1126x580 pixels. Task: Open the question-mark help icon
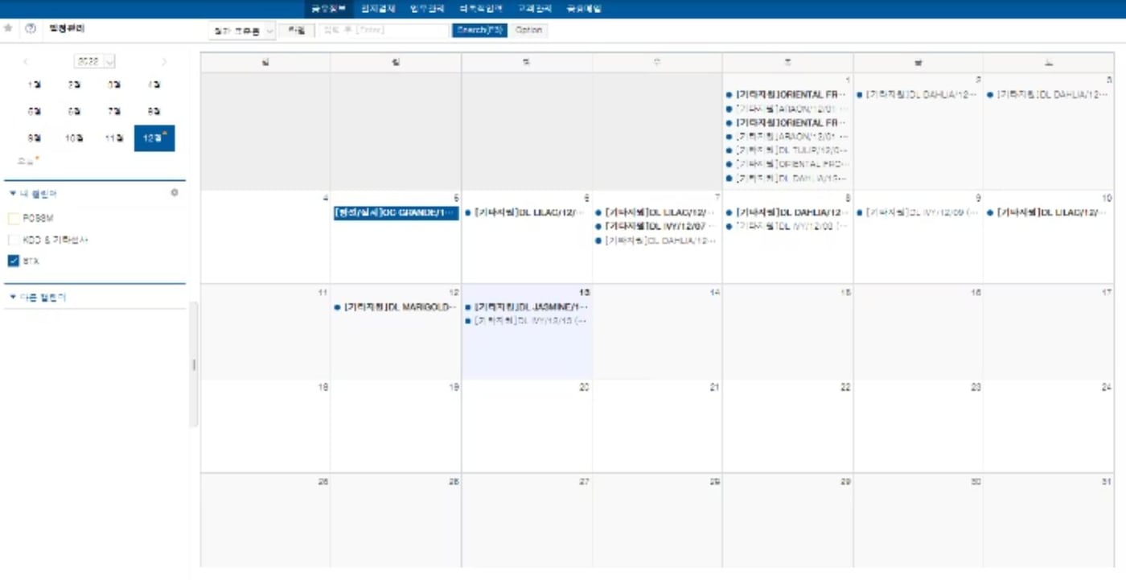pyautogui.click(x=31, y=28)
